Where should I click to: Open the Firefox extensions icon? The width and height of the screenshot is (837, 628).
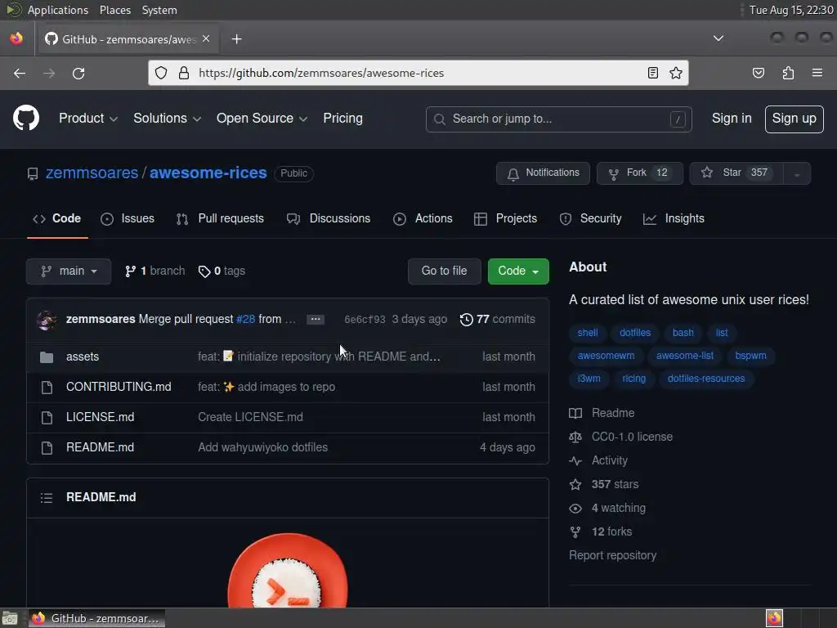point(789,73)
